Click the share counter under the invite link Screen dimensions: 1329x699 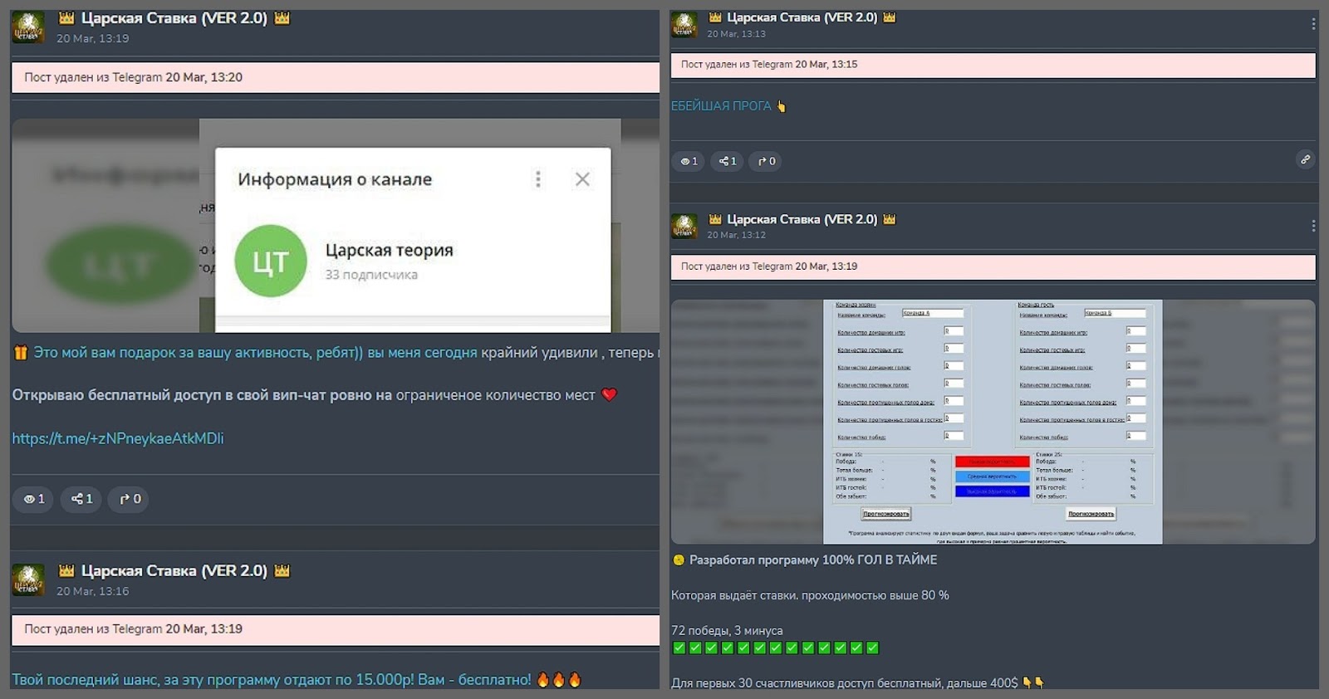pyautogui.click(x=81, y=499)
